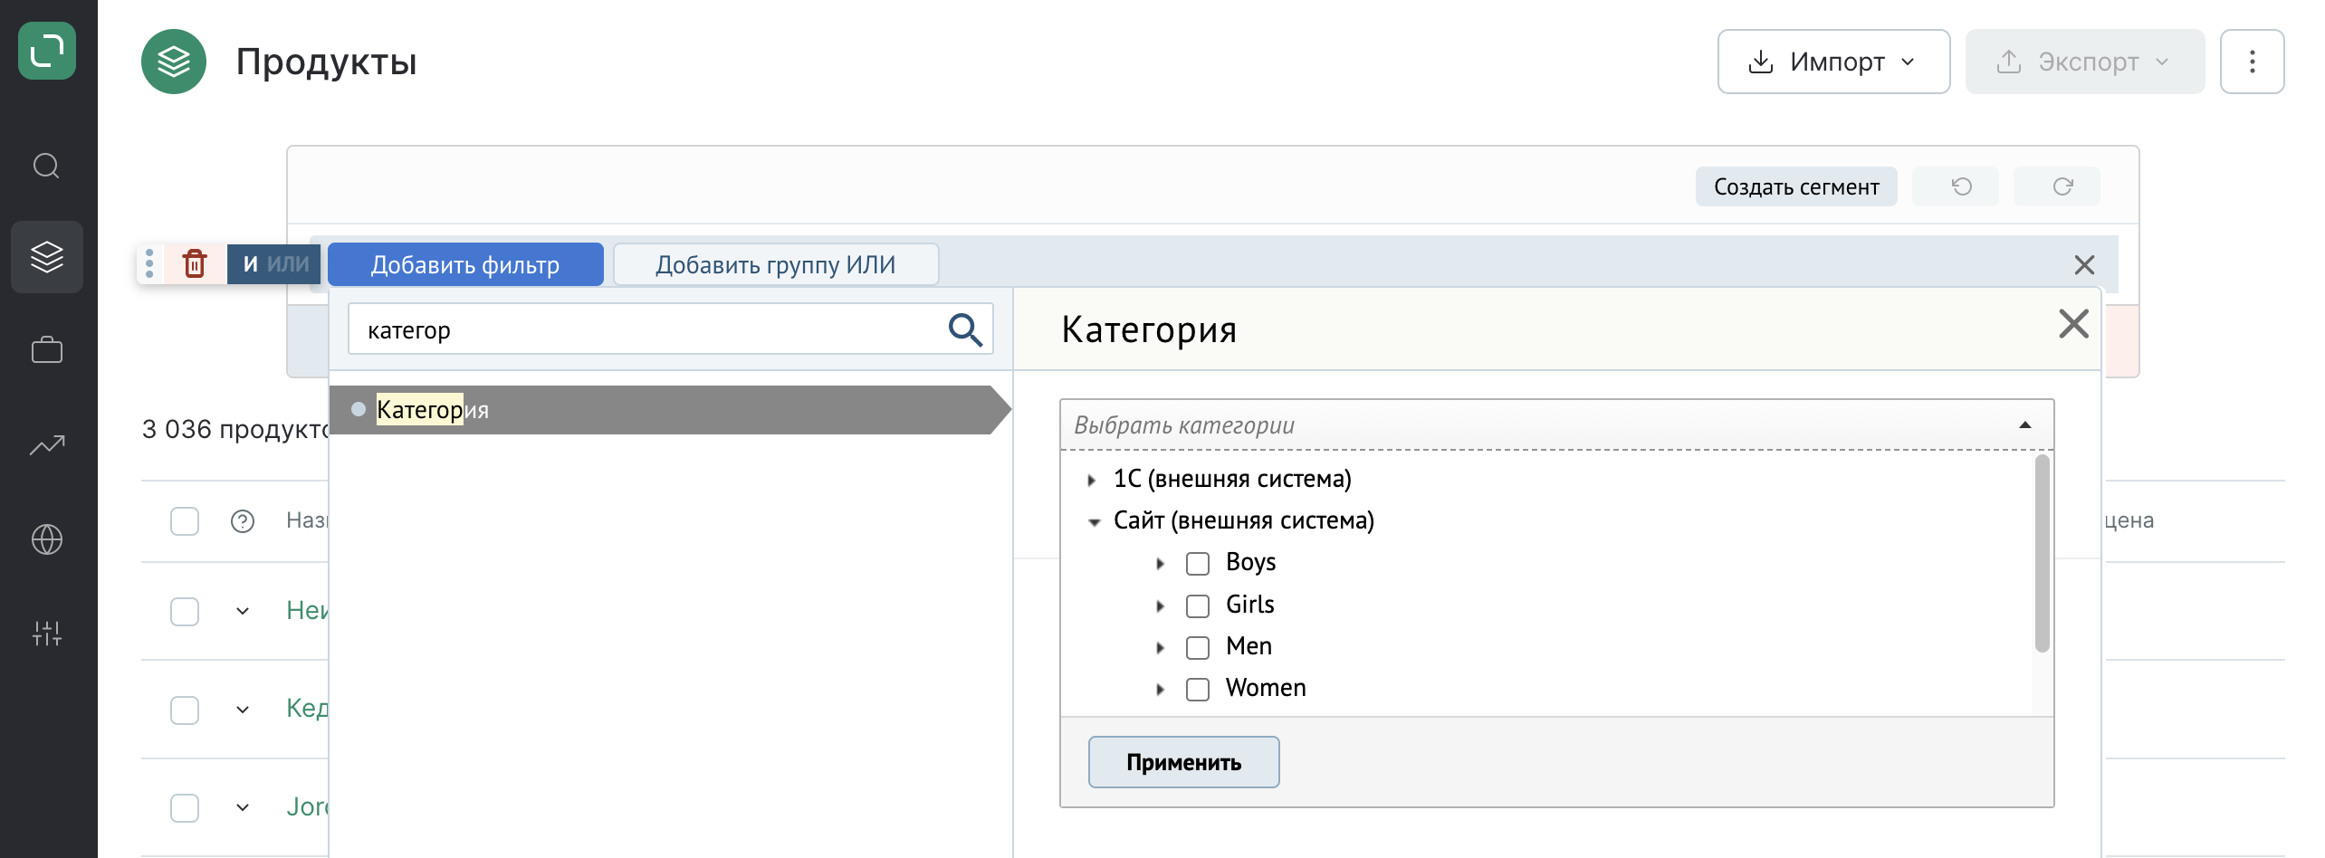
Task: Open the three-dot more options menu
Action: click(x=2252, y=62)
